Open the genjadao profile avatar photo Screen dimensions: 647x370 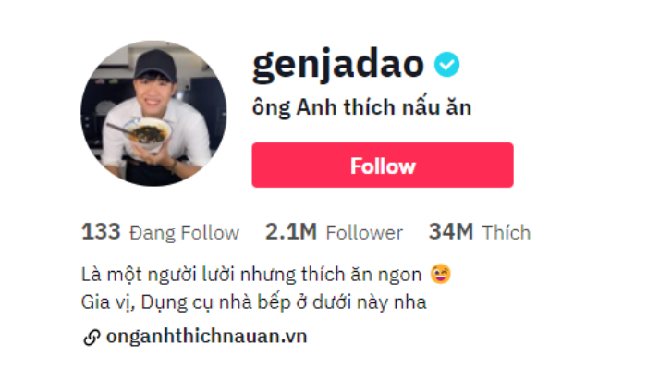pos(153,113)
